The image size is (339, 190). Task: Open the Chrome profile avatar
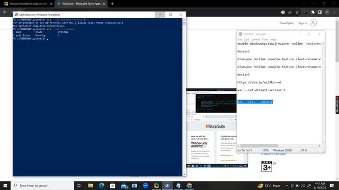[x=327, y=12]
